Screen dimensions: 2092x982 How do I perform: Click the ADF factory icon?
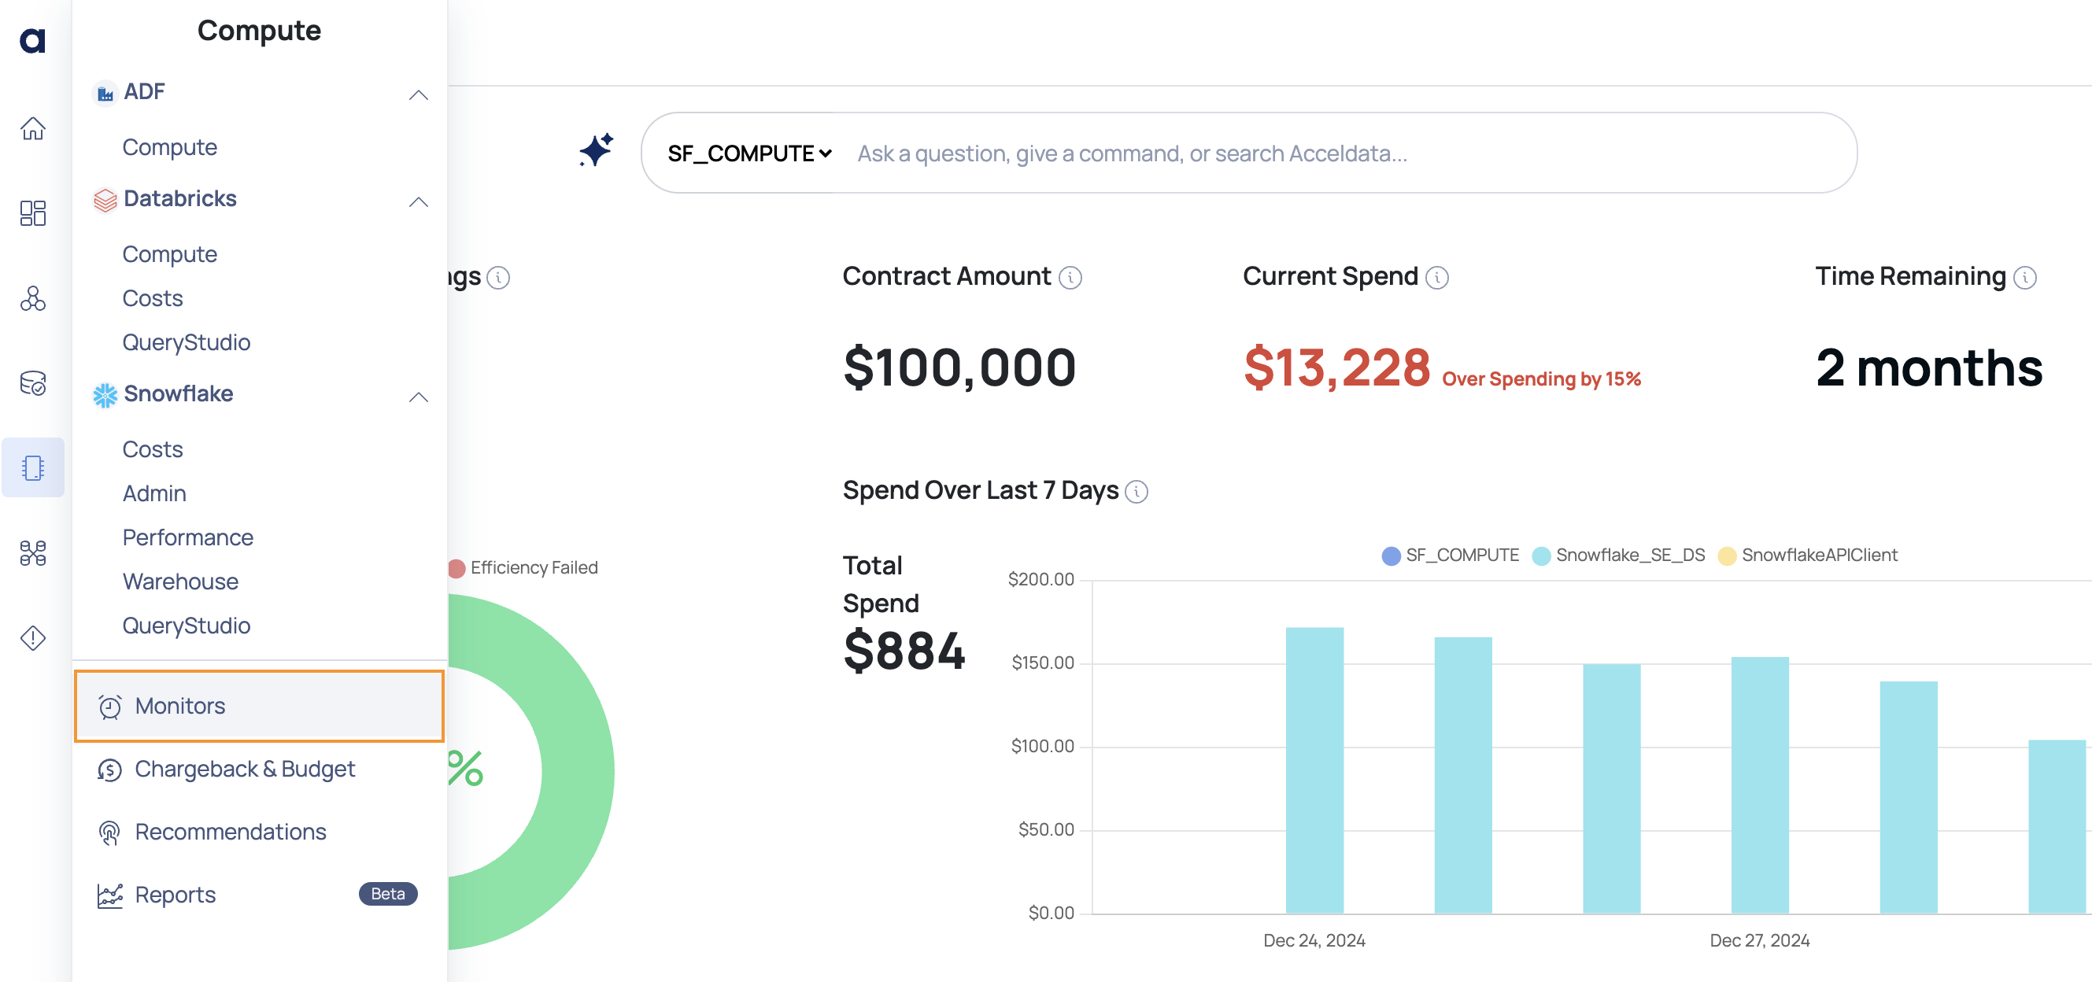coord(105,94)
